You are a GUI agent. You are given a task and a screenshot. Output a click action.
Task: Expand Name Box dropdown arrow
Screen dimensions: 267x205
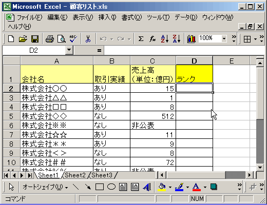click(x=69, y=50)
